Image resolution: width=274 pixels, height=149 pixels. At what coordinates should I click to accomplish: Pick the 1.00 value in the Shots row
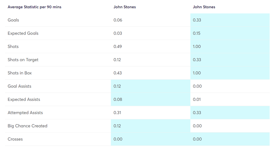tap(197, 46)
